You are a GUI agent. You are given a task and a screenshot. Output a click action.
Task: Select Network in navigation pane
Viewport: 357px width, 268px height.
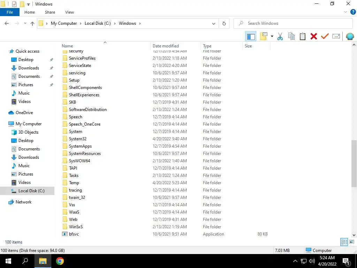pyautogui.click(x=23, y=202)
